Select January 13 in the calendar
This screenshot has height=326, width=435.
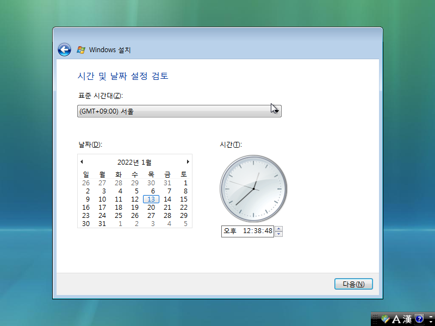click(x=151, y=199)
